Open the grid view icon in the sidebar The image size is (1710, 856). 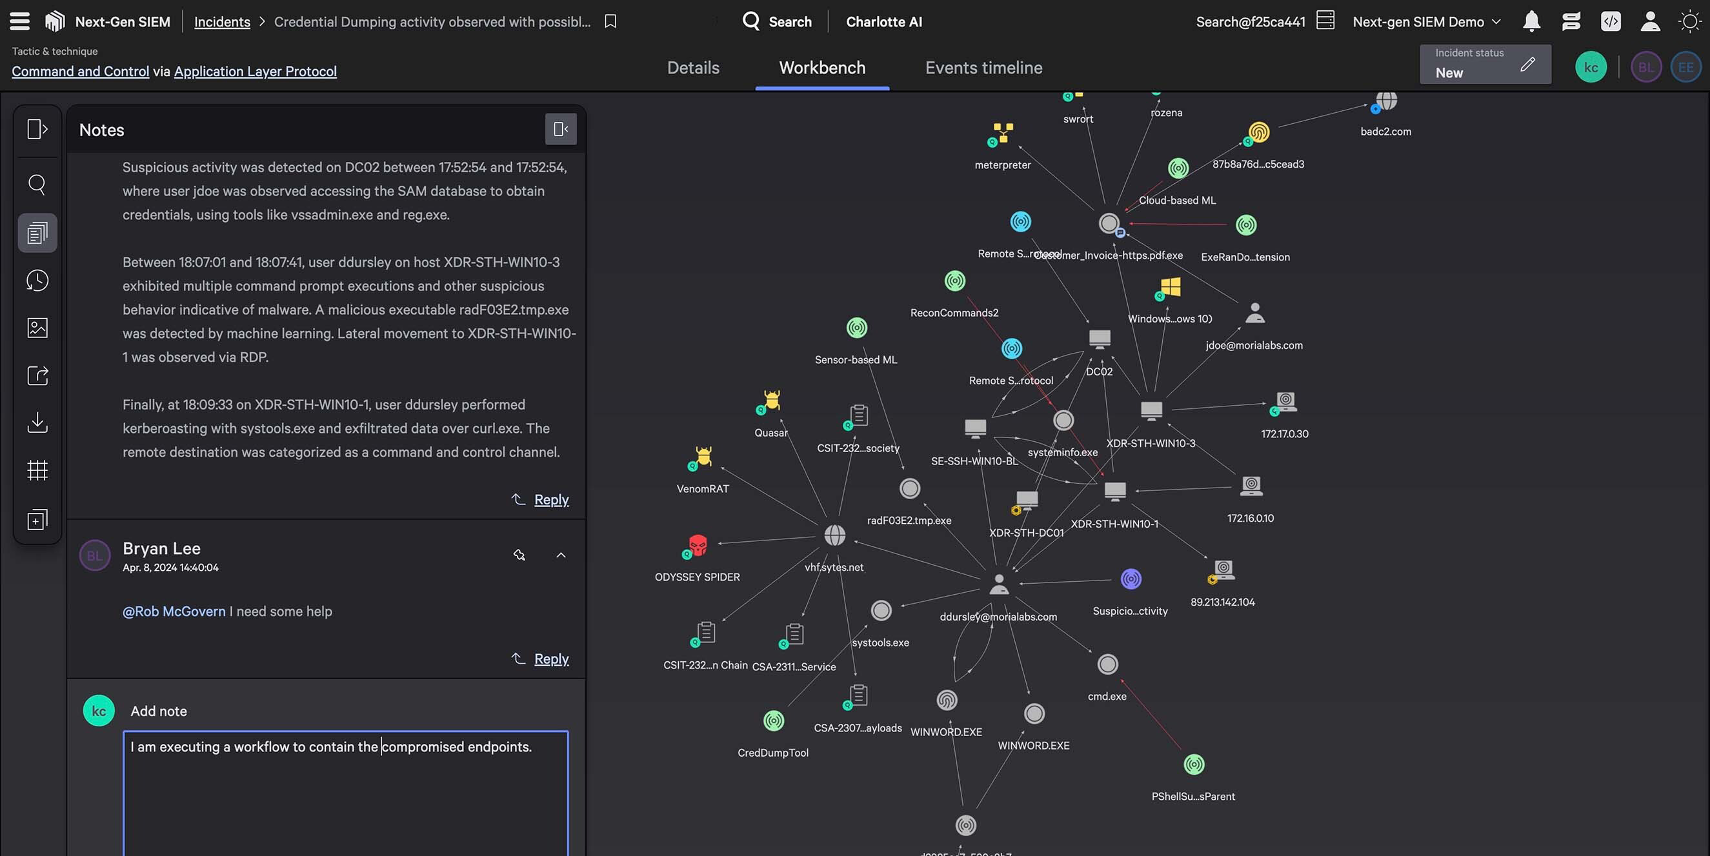point(37,471)
